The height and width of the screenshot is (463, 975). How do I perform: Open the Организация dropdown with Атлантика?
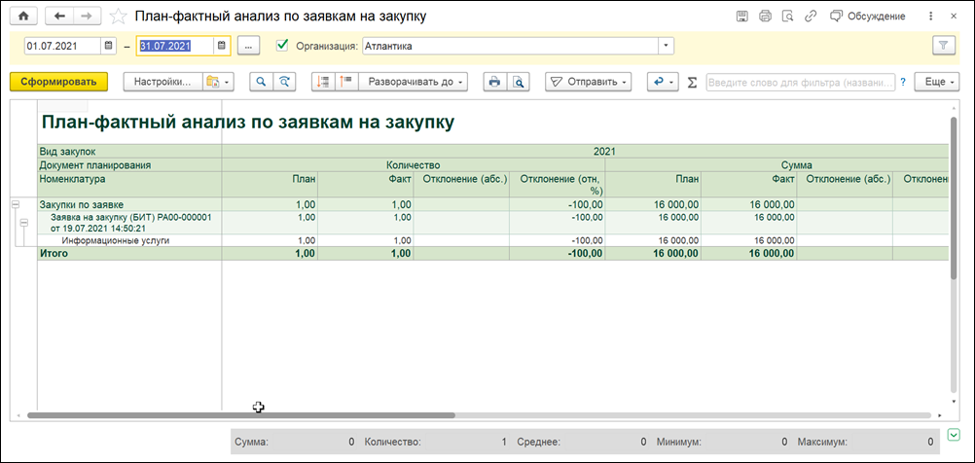[667, 46]
